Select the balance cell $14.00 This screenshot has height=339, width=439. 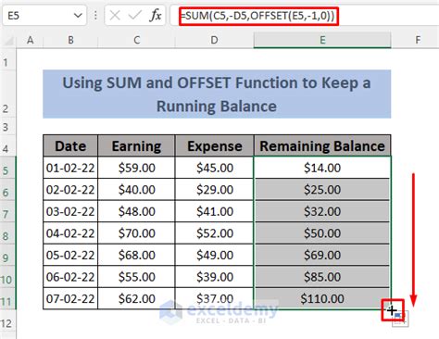tap(322, 168)
